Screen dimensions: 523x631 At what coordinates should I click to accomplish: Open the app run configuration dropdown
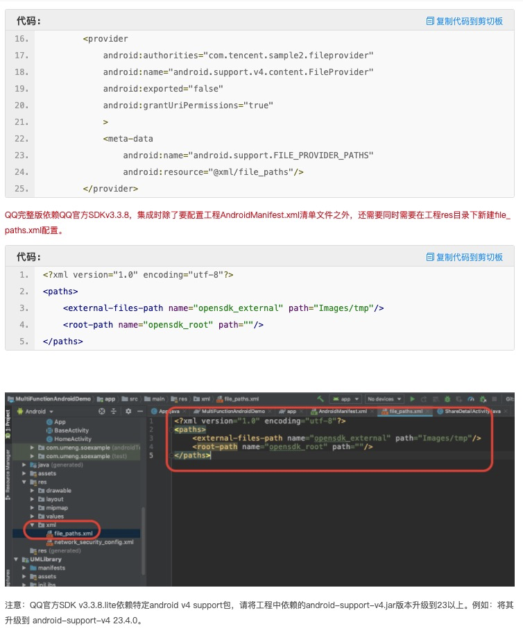[x=345, y=399]
